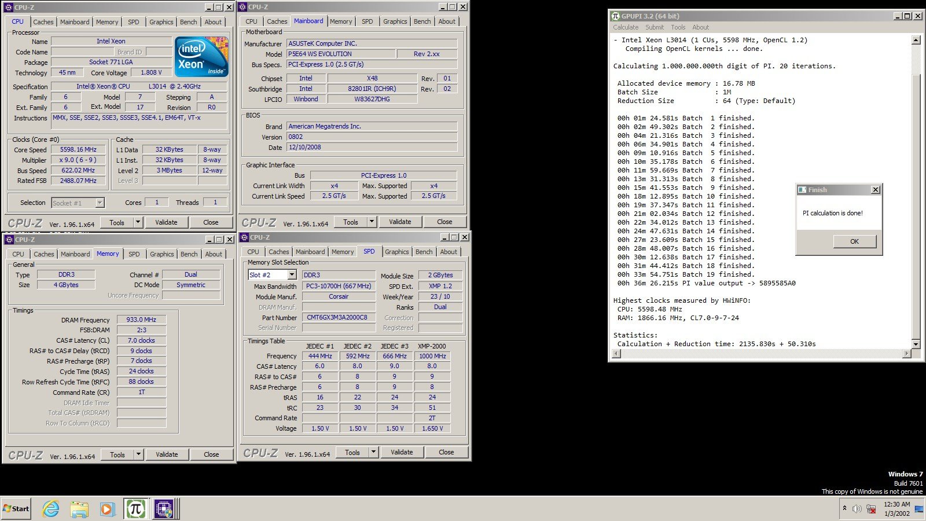The width and height of the screenshot is (926, 521).
Task: Expand the Socket #1 selection dropdown
Action: click(x=100, y=203)
